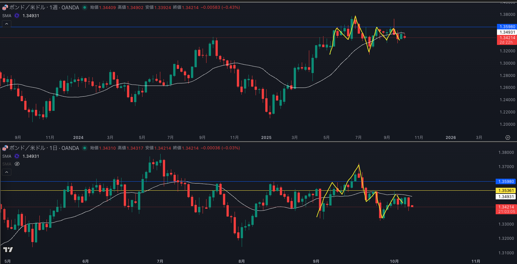Click the green market status dot on weekly chart
Screen dimensions: 517x264
[85, 7]
